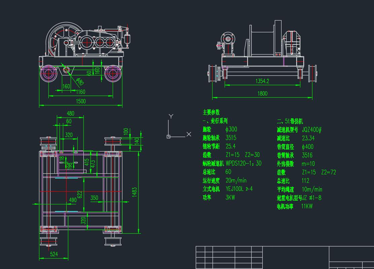Pick the YEJ100L 2-4 motor text
374x269 pixels.
[239, 189]
